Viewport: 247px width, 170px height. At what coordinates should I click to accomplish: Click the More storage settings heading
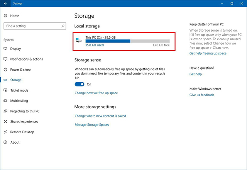[x=95, y=107]
